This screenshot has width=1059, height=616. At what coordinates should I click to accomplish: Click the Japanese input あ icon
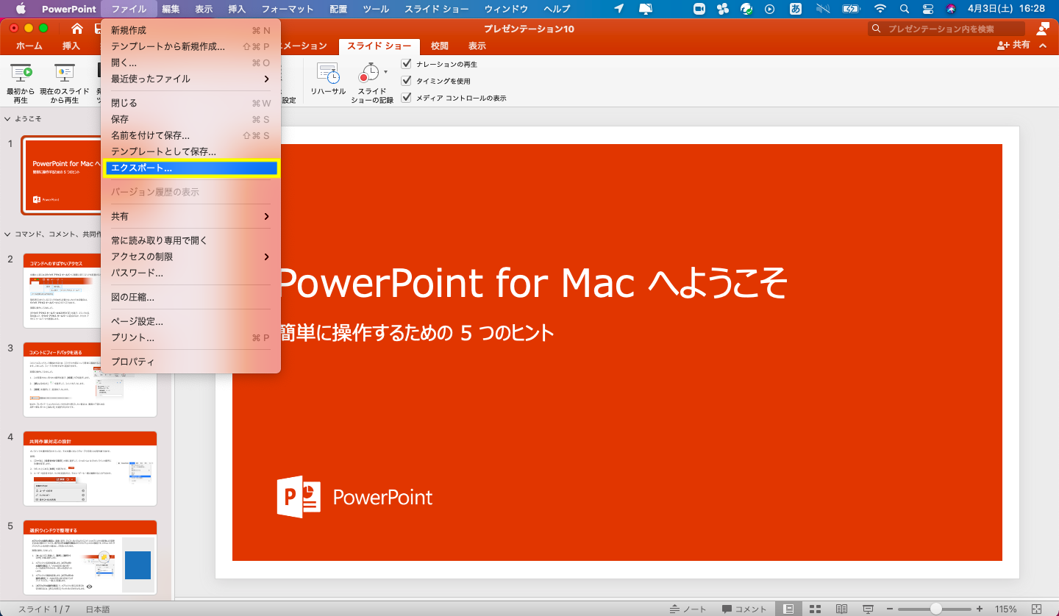click(x=795, y=9)
